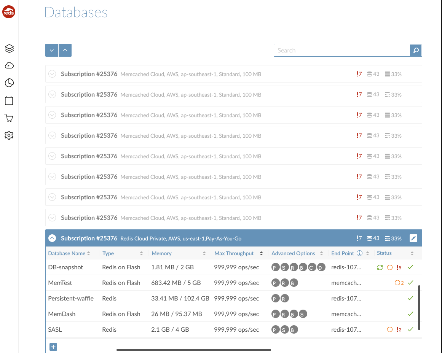Collapse all subscriptions with the up-chevron button

coord(65,50)
